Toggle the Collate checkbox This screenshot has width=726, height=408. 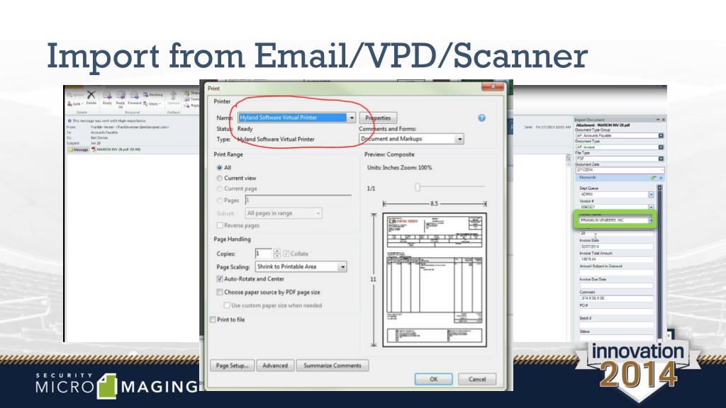pyautogui.click(x=286, y=254)
